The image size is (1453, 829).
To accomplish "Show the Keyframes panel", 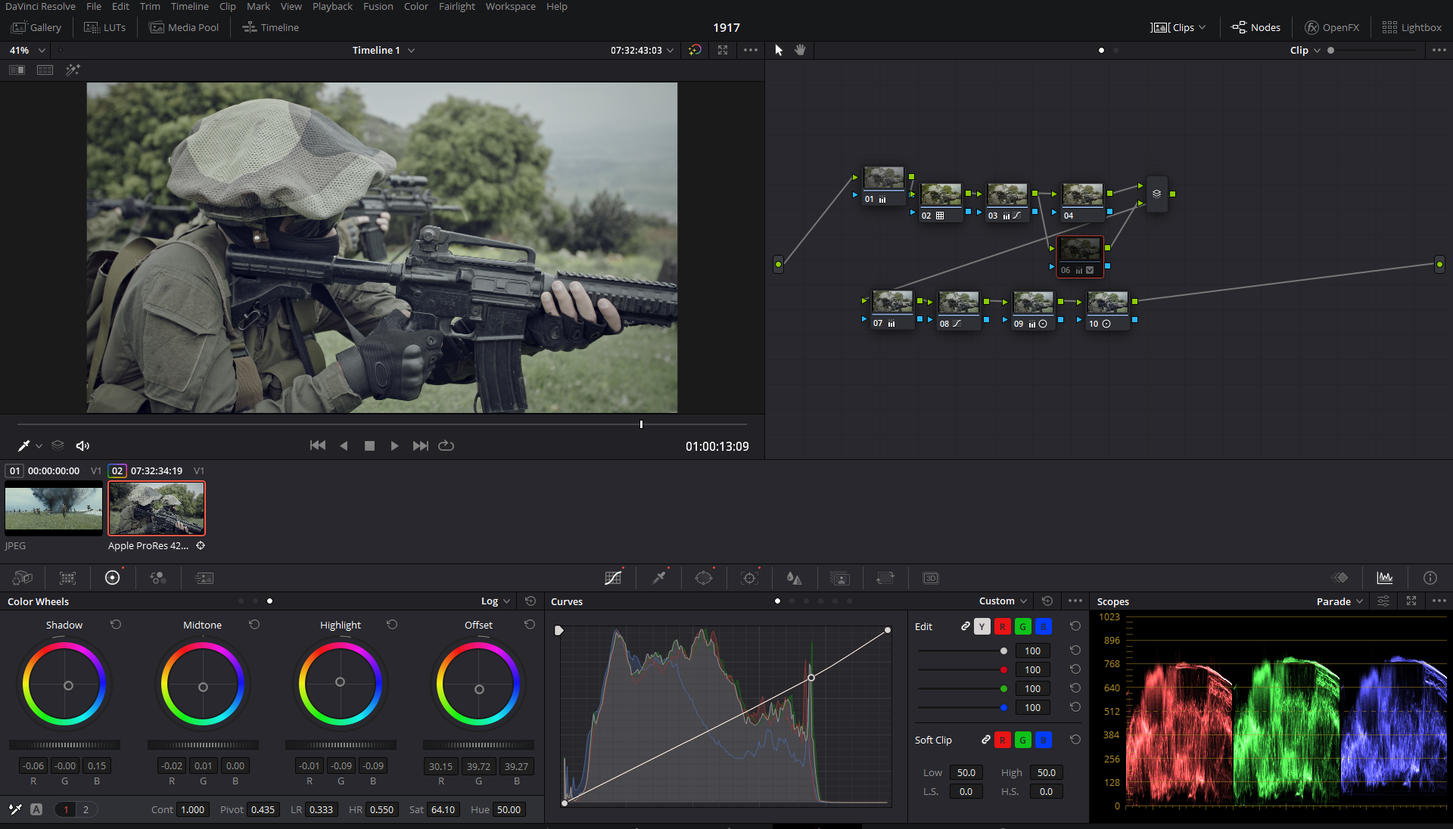I will [1340, 578].
